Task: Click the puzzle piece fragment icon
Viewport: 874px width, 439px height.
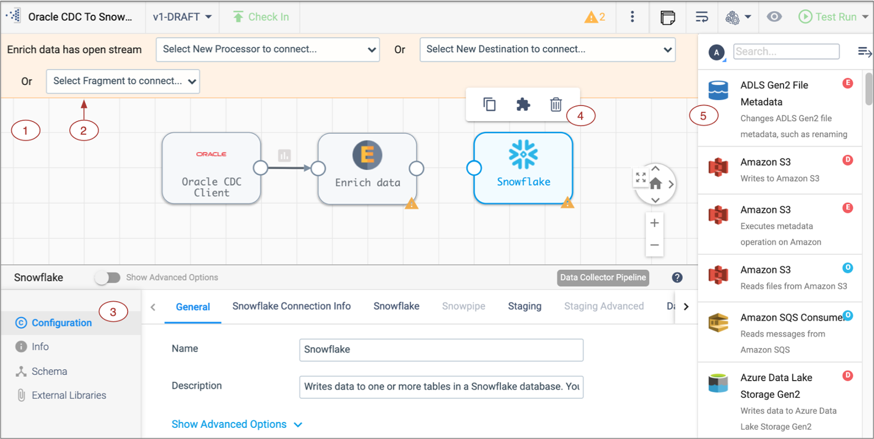Action: [523, 104]
